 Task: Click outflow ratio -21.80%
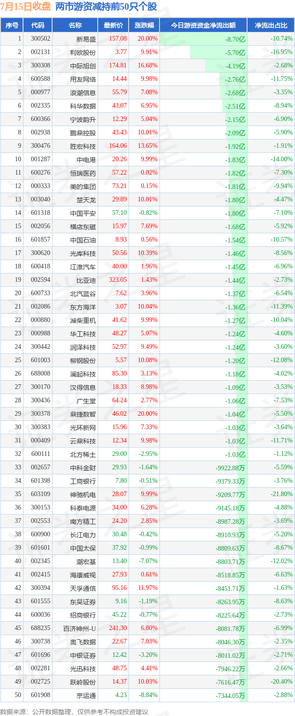click(281, 494)
